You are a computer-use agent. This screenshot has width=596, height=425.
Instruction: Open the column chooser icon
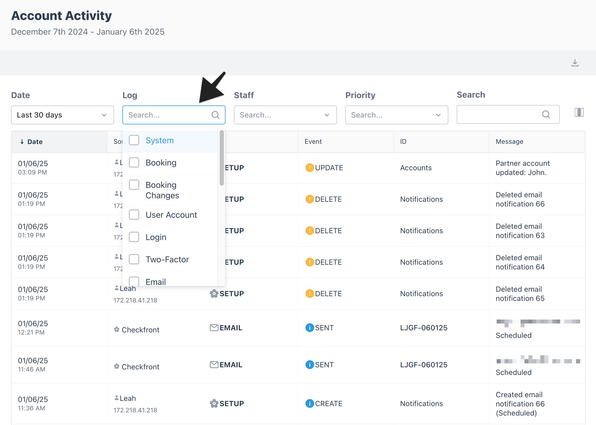(x=579, y=112)
